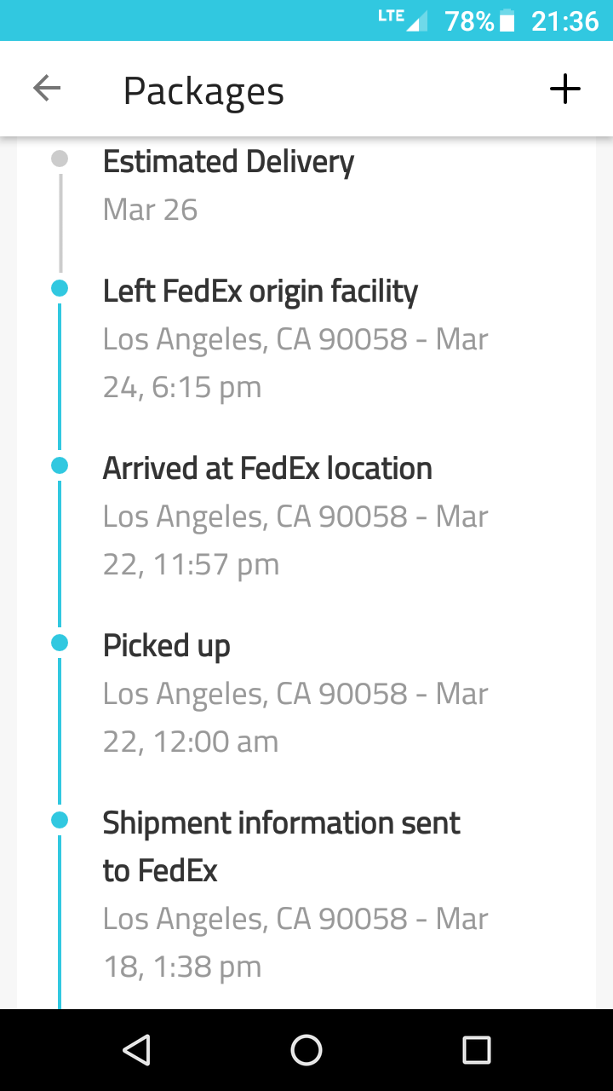The image size is (613, 1091).
Task: Tap the Packages header title
Action: pyautogui.click(x=203, y=91)
